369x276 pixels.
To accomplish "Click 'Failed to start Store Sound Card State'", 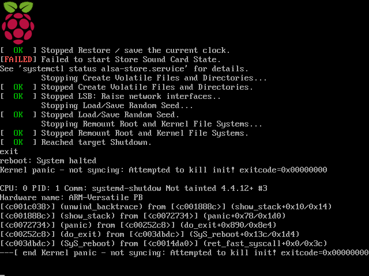I will [131, 59].
